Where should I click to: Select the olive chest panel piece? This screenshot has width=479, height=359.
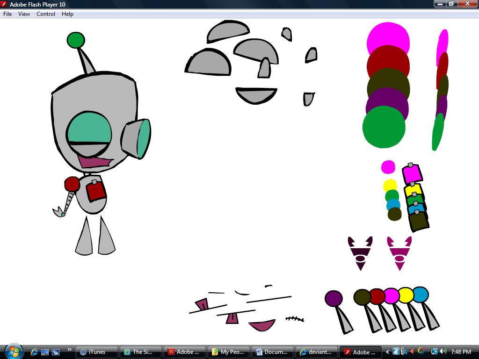click(x=420, y=221)
